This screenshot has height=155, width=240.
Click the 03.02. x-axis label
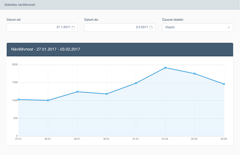click(x=224, y=139)
